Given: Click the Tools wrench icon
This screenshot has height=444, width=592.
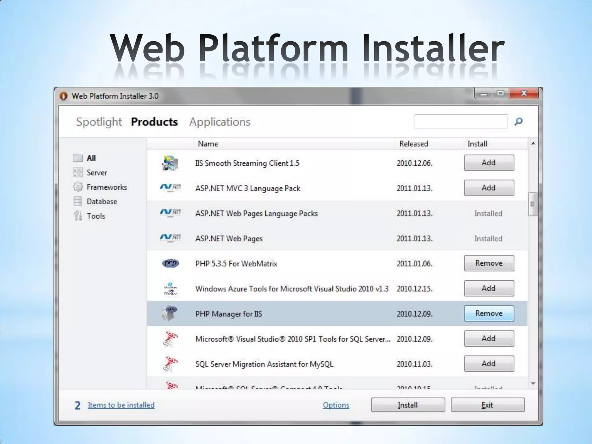Looking at the screenshot, I should coord(78,216).
